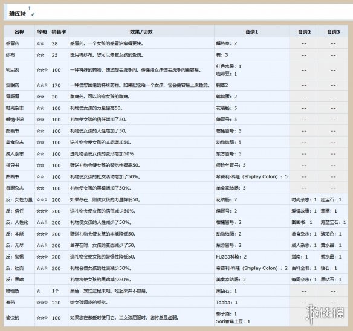
Task: Click the sales rate value 38
Action: 55,43
